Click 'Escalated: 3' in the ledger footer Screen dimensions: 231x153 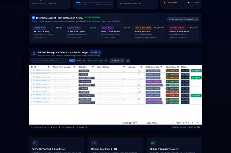(68, 127)
